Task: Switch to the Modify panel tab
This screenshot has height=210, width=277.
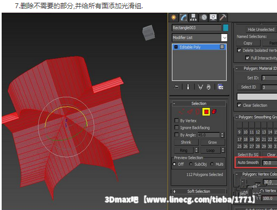Action: click(183, 18)
